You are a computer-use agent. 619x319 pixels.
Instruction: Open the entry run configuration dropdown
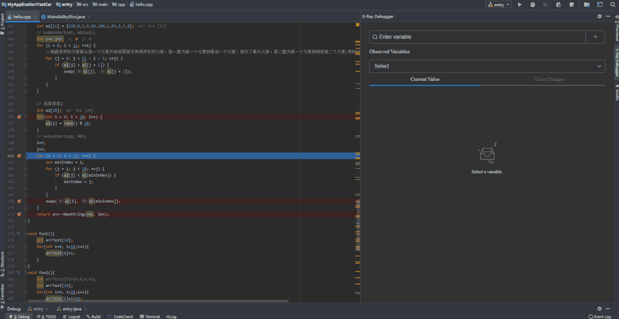(x=499, y=5)
